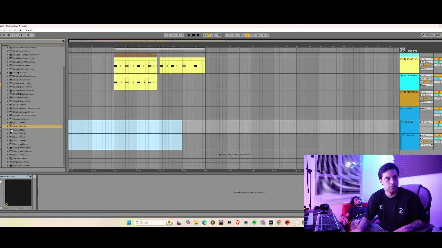
Task: Open Ext. In input dropdown on 15 Audio
Action: pos(426,135)
